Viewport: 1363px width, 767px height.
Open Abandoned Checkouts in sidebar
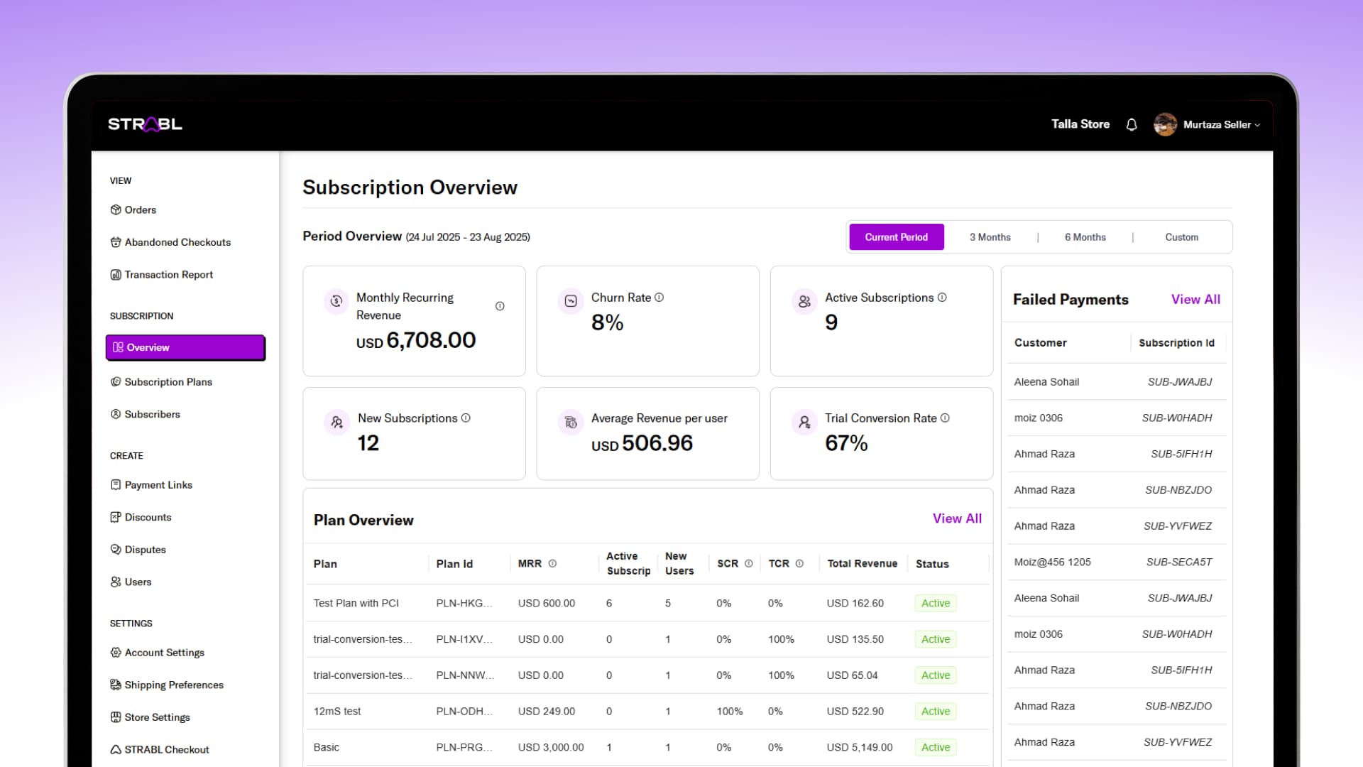click(177, 242)
